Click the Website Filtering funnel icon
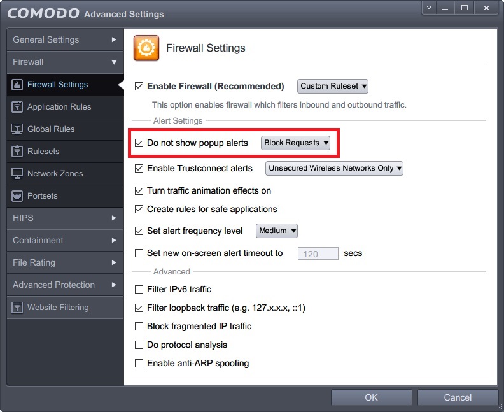The width and height of the screenshot is (504, 412). [x=17, y=307]
